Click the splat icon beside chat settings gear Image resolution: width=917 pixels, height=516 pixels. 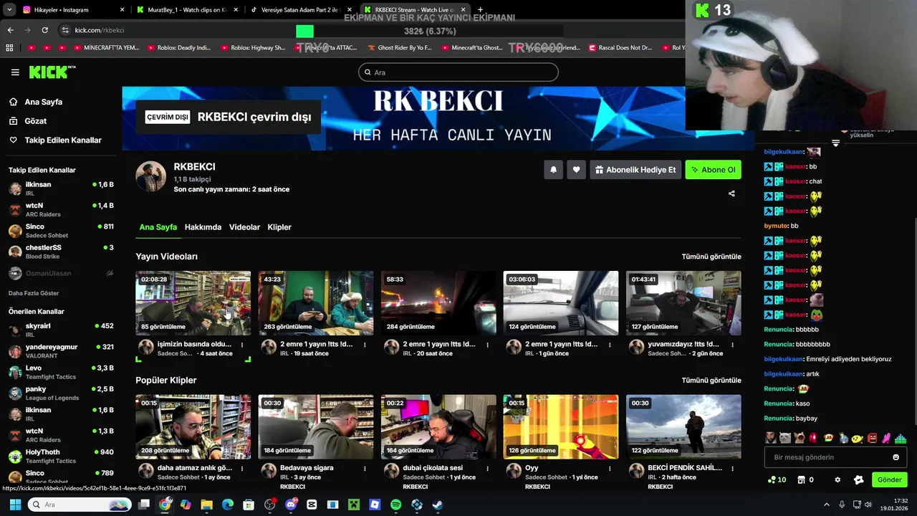(859, 480)
